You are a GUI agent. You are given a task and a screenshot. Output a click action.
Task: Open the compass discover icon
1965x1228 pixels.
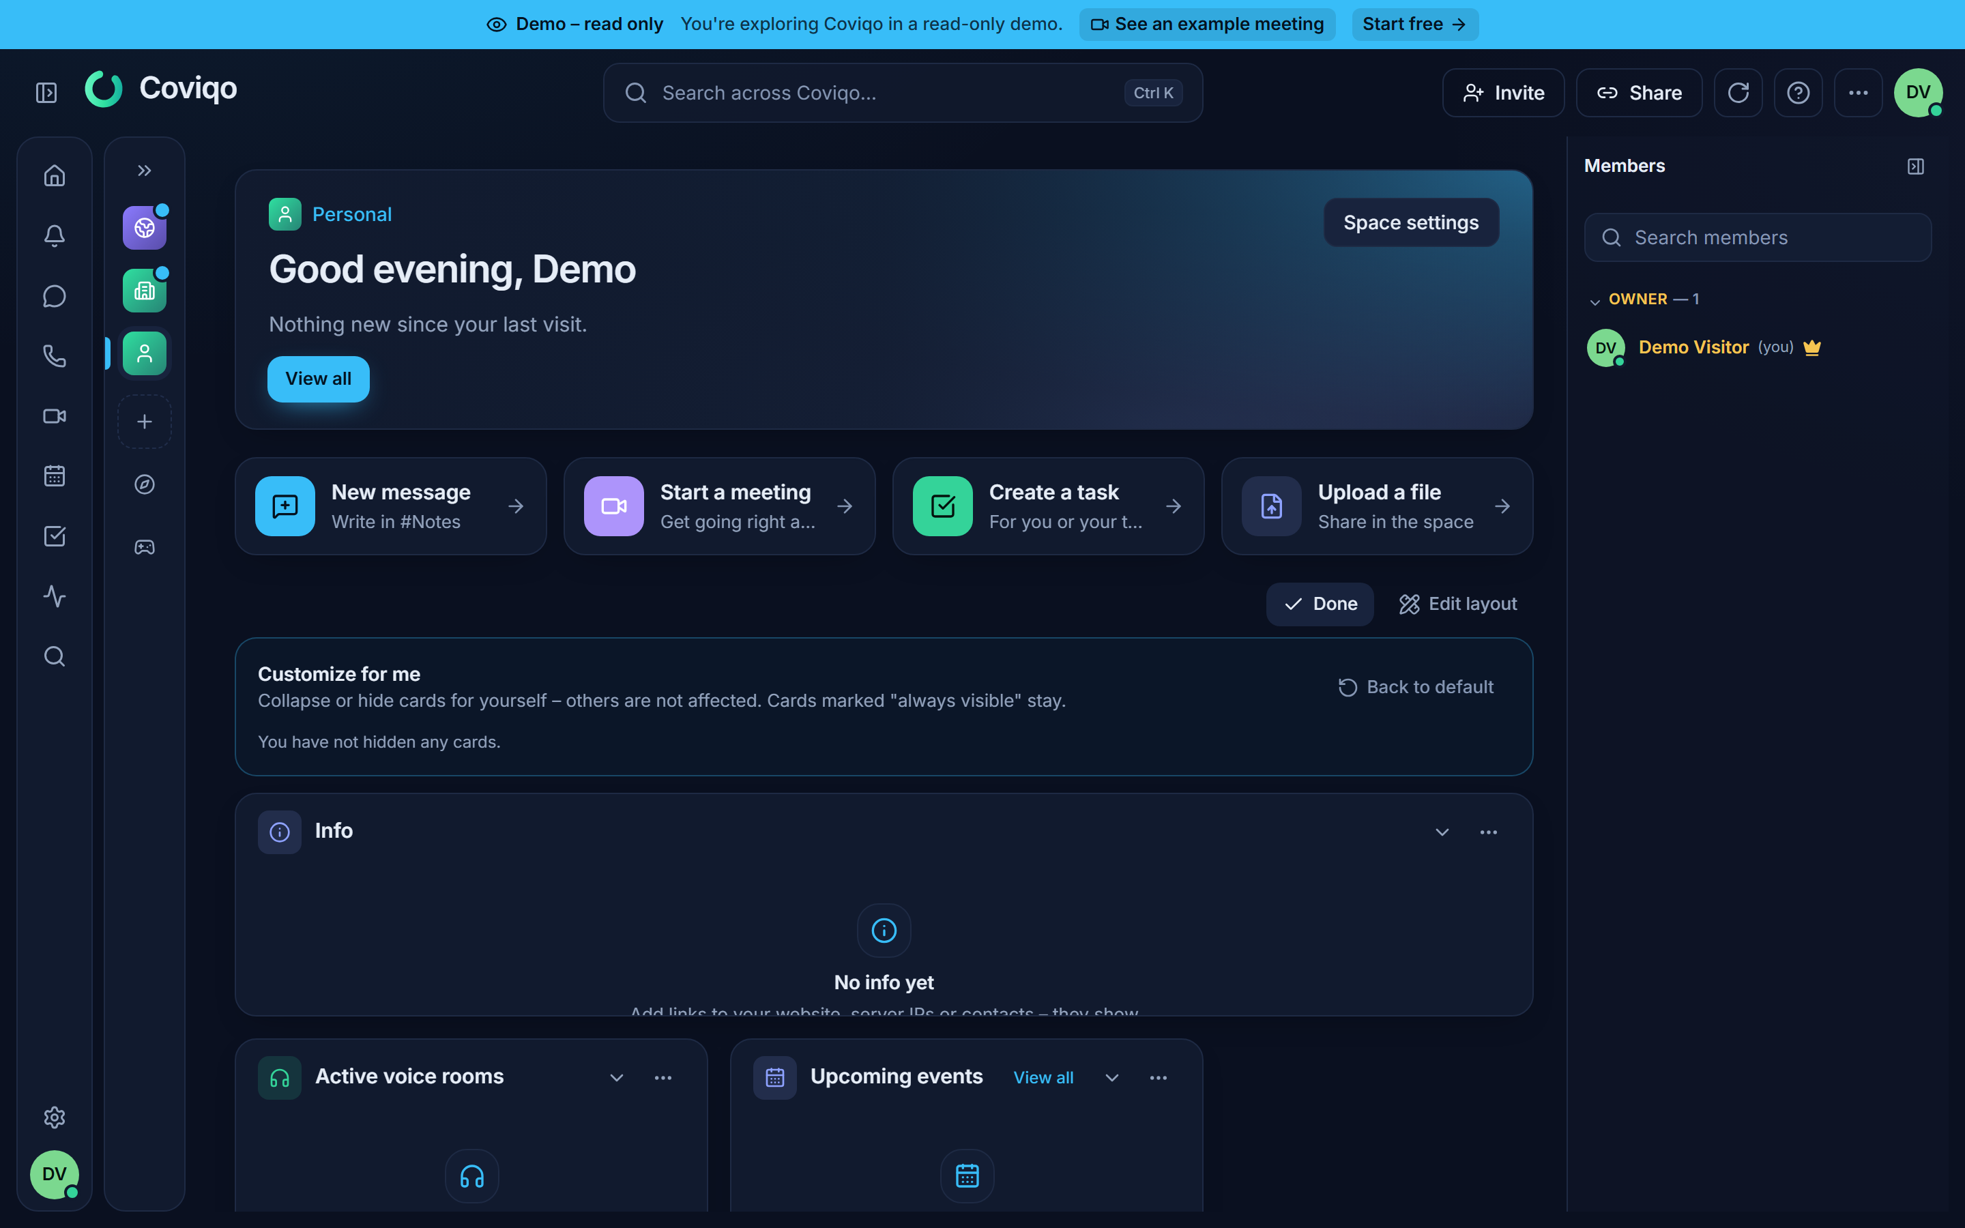tap(145, 484)
